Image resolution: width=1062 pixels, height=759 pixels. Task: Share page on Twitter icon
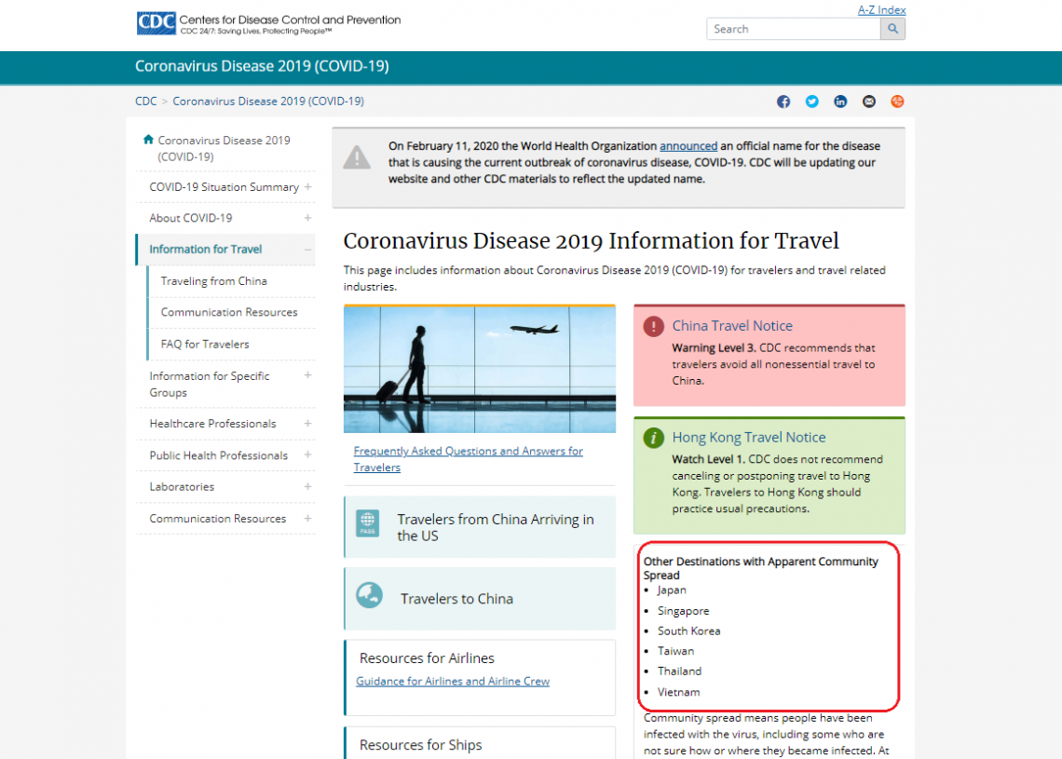[811, 102]
